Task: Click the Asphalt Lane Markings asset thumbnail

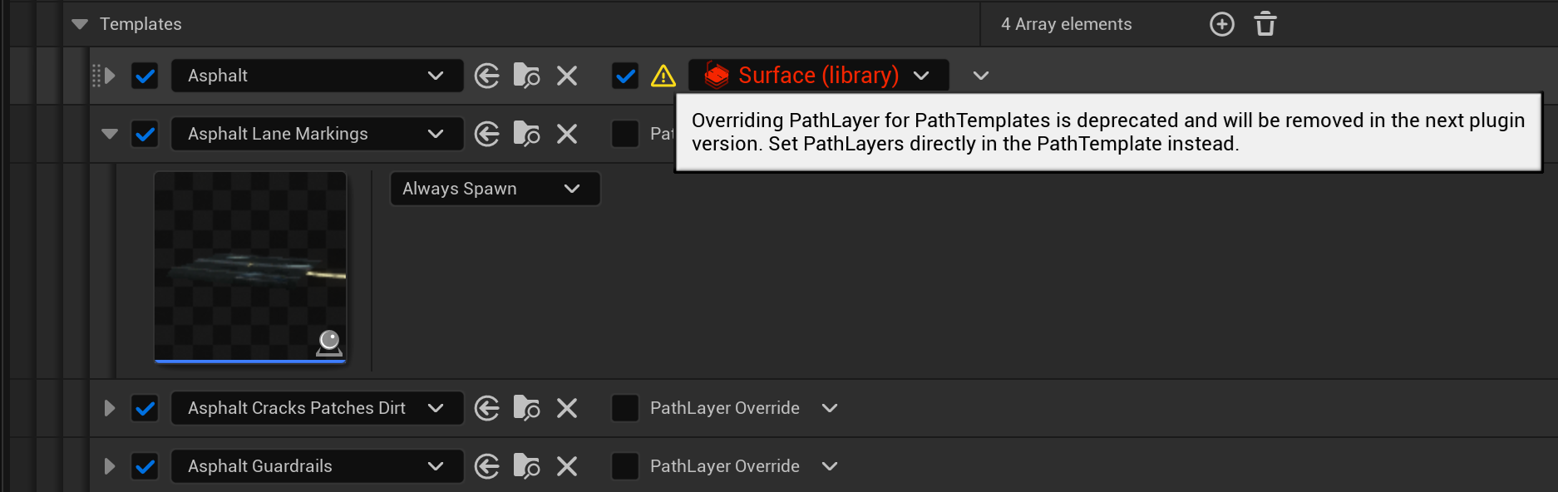Action: coord(250,267)
